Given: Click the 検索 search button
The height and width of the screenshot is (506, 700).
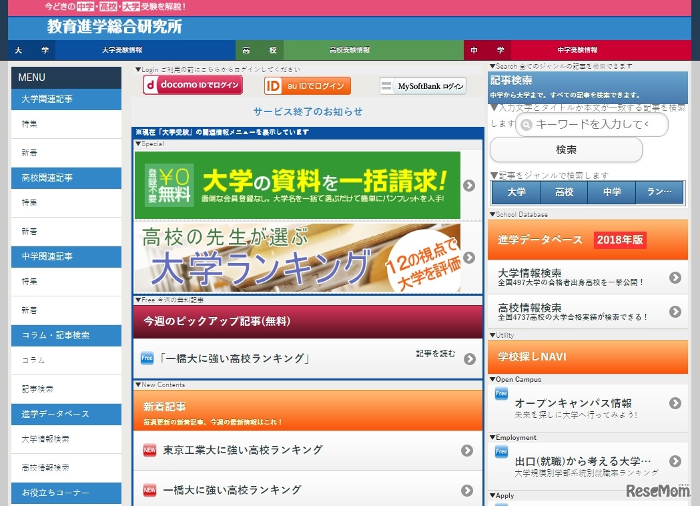Looking at the screenshot, I should tap(566, 150).
